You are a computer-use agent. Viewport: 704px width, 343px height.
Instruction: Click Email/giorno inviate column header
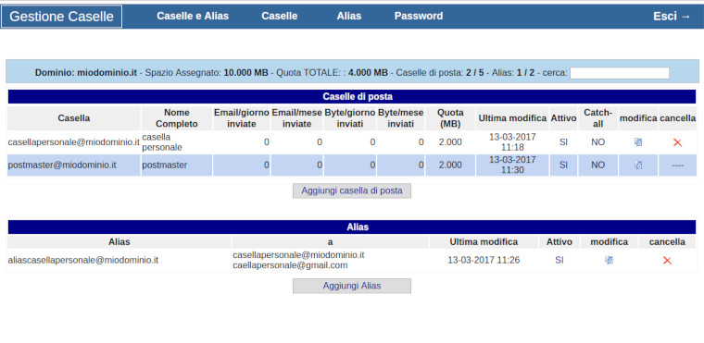[242, 118]
